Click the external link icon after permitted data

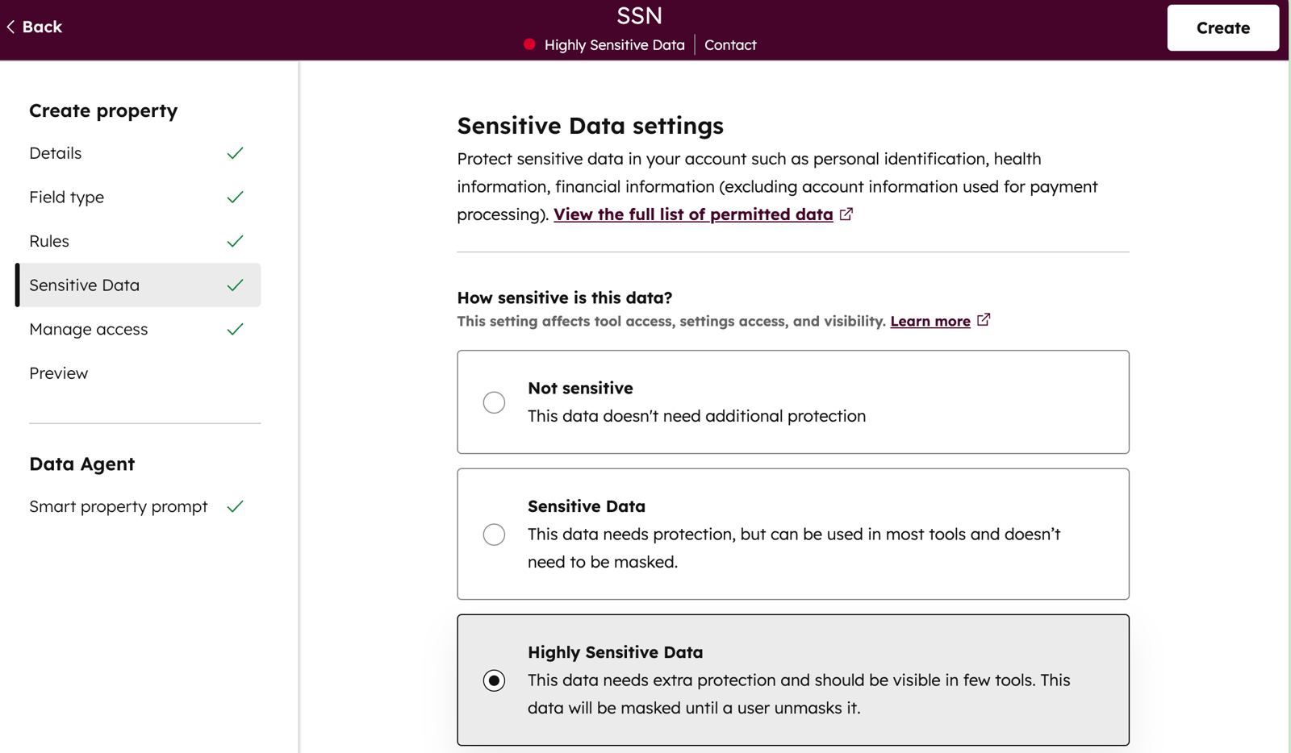[846, 214]
